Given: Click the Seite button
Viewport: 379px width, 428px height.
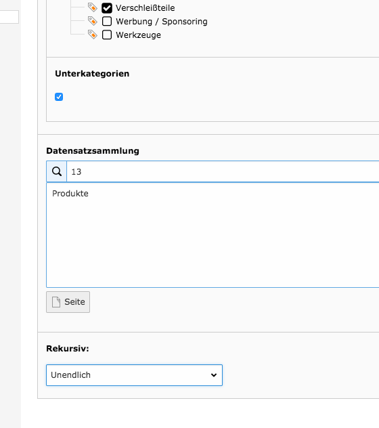Looking at the screenshot, I should point(68,302).
